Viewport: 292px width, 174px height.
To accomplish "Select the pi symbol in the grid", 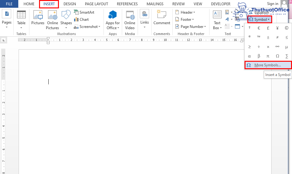I will click(268, 56).
